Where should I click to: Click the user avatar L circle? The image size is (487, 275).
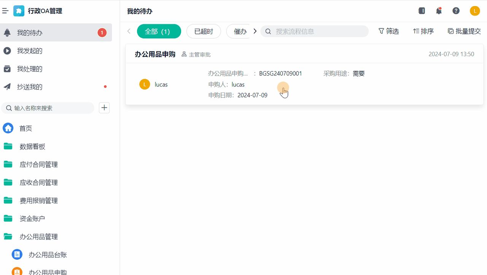click(474, 11)
